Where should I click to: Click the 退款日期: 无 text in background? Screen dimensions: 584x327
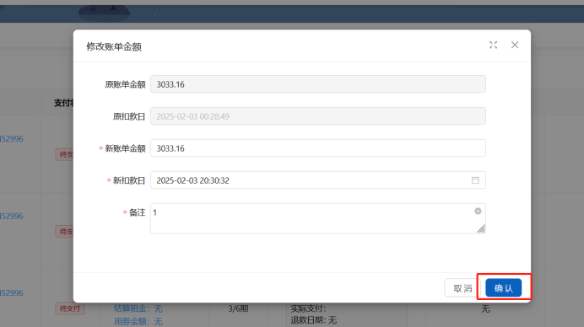pos(314,320)
